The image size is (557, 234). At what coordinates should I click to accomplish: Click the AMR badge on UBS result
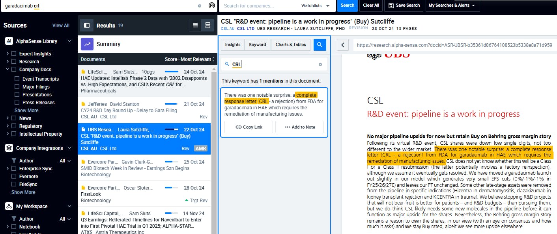(x=200, y=149)
